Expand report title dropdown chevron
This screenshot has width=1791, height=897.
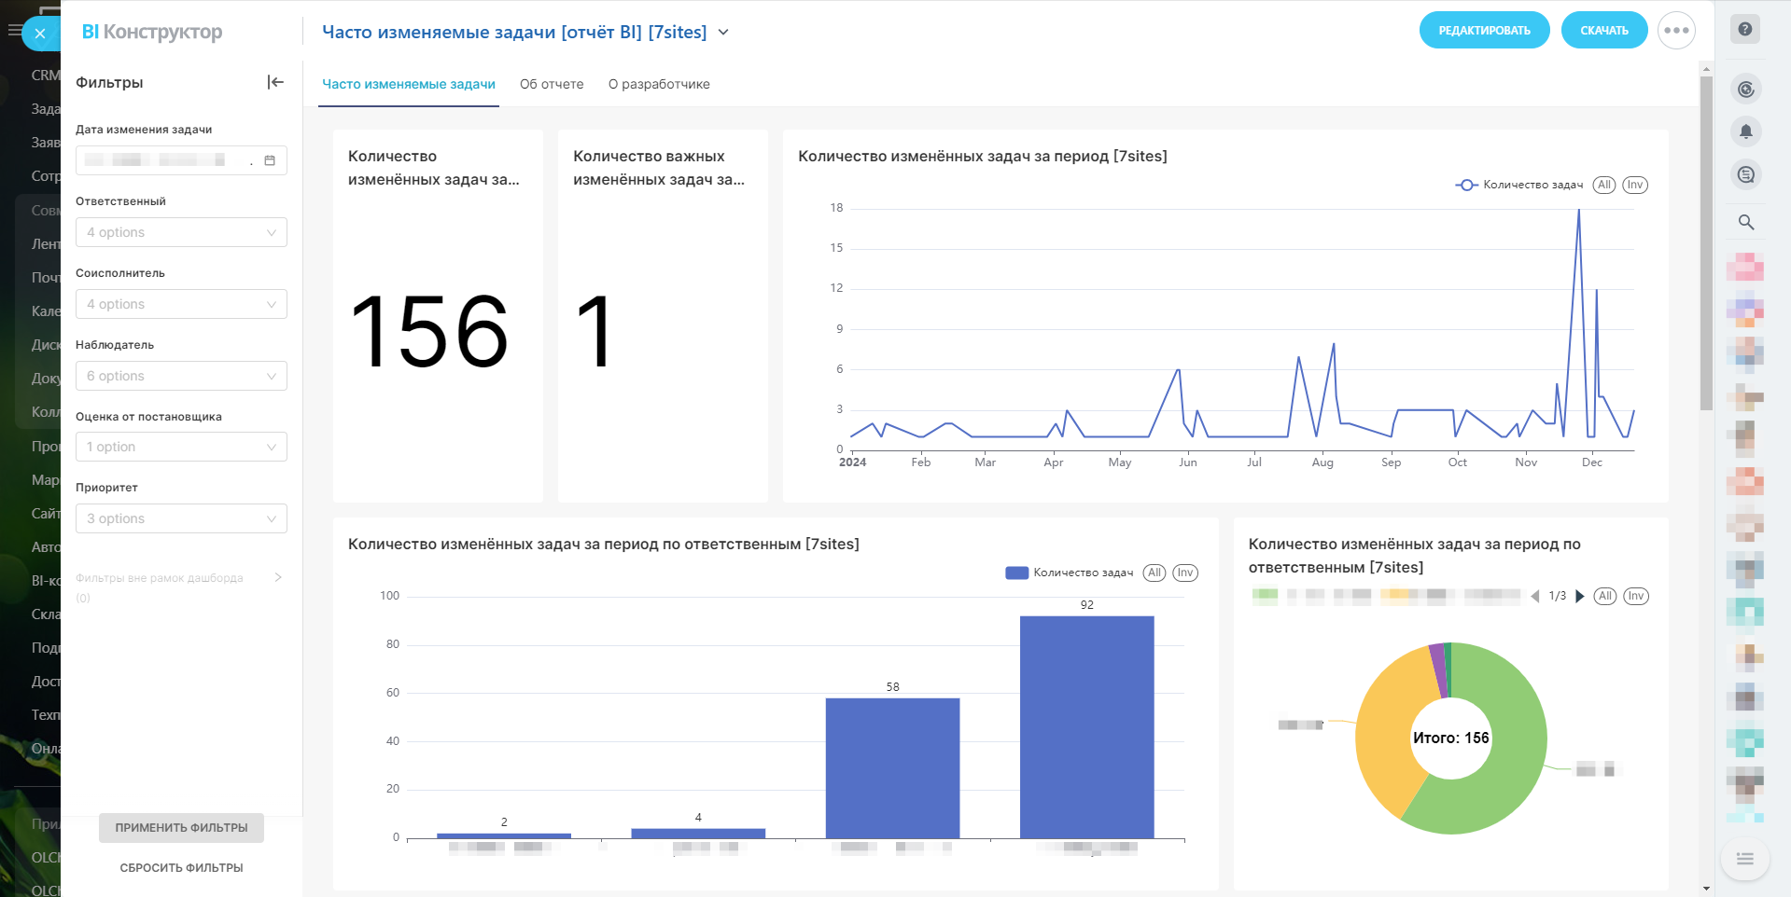(723, 33)
